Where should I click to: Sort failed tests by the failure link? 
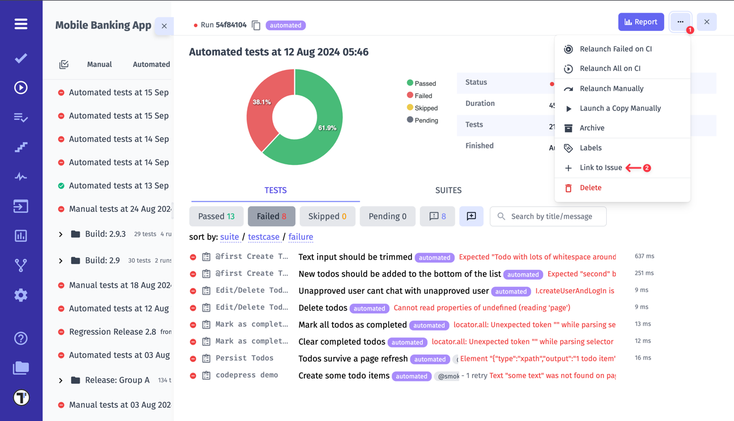(x=300, y=237)
